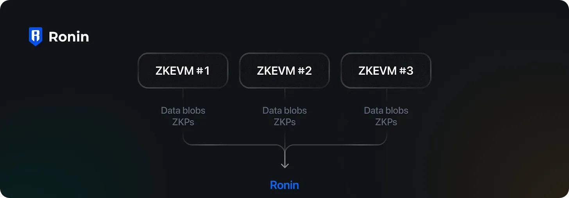Click the Data blobs label under ZKEVM #3
Screen dimensions: 569x198
coord(386,110)
